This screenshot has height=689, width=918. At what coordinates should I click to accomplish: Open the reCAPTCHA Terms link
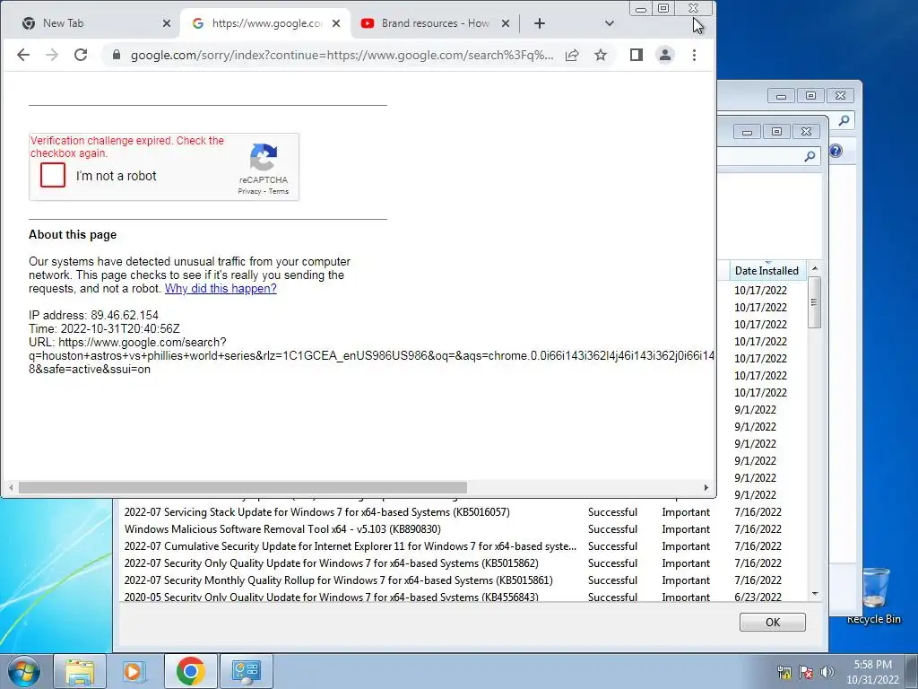click(x=279, y=192)
